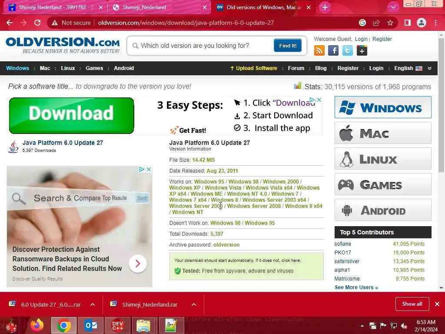
Task: Select the Linux category sidebar button
Action: 383,158
